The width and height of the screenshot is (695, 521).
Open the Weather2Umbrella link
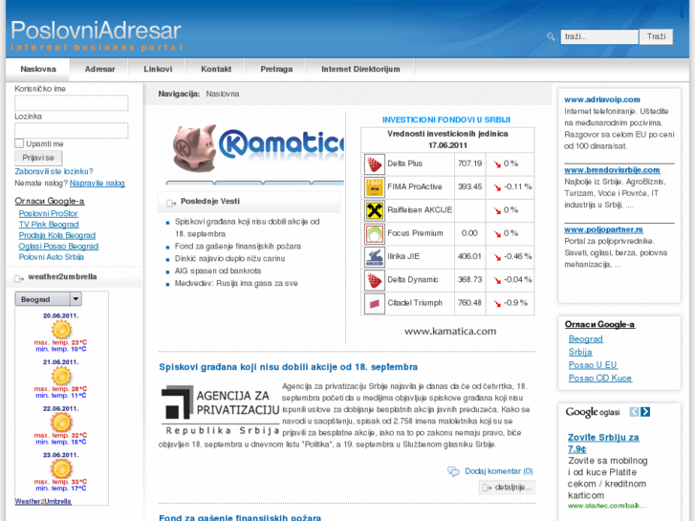(x=43, y=502)
